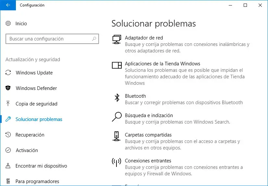The image size is (268, 186).
Task: Click the Tienda Windows apps icon
Action: click(116, 65)
